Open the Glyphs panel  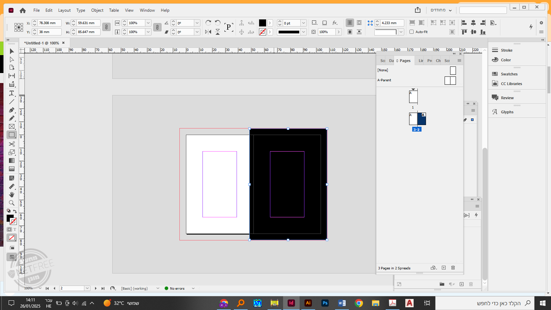[507, 112]
